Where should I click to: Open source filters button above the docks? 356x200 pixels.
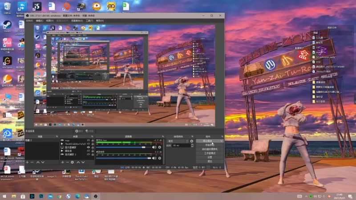pyautogui.click(x=90, y=131)
